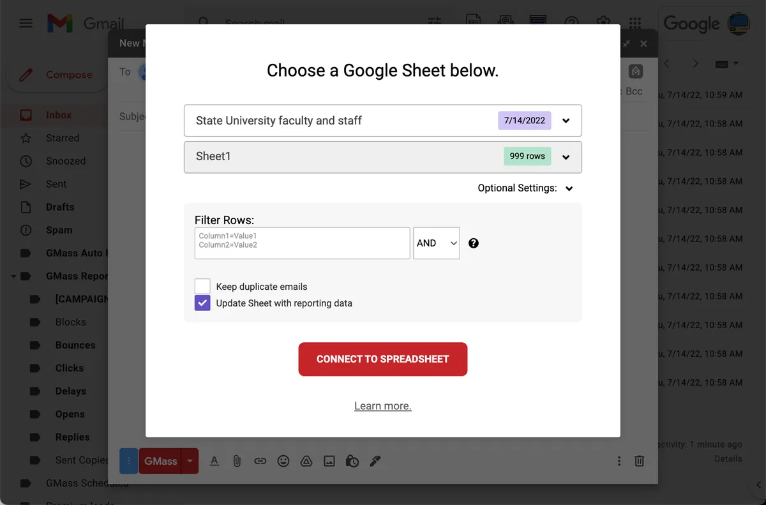Click the attach files paperclip icon
Image resolution: width=766 pixels, height=505 pixels.
(x=237, y=461)
